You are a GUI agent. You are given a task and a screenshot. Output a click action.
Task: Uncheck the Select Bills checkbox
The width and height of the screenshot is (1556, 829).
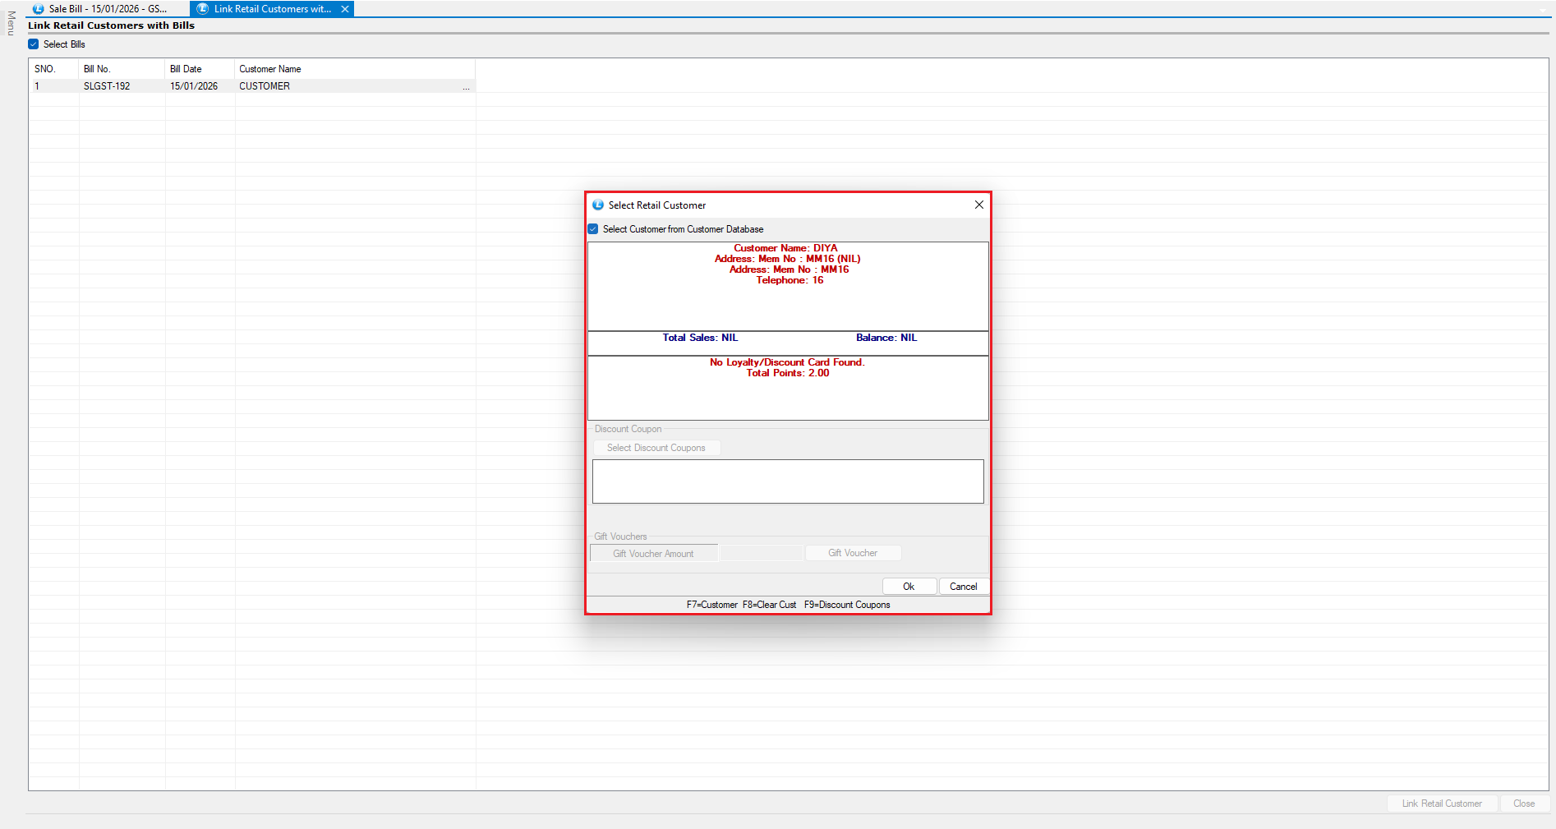(x=34, y=44)
